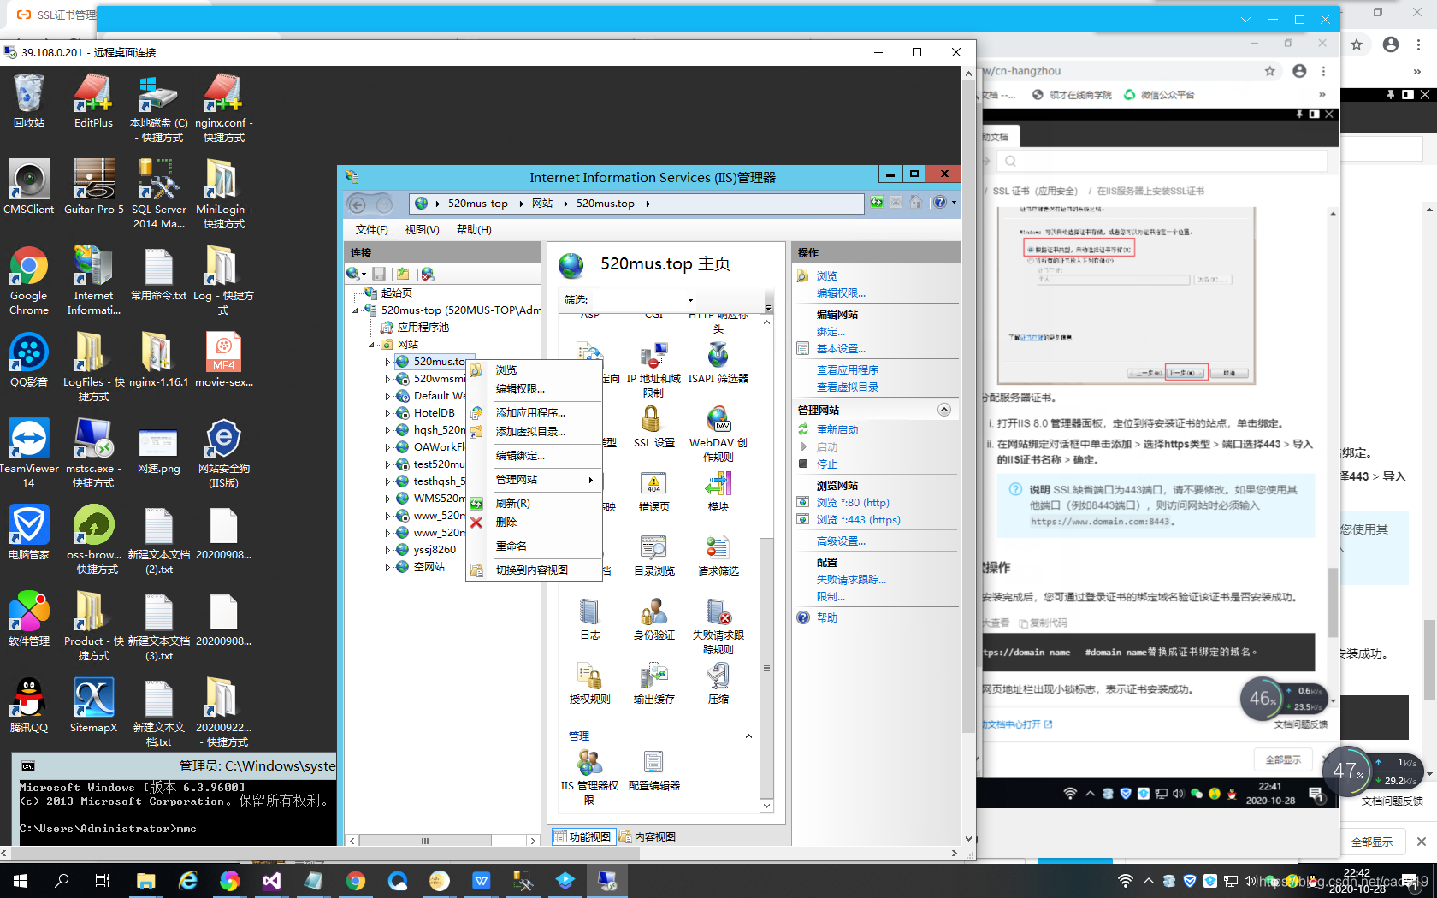Click the refresh icon beside IIS address bar
Image resolution: width=1437 pixels, height=898 pixels.
877,203
